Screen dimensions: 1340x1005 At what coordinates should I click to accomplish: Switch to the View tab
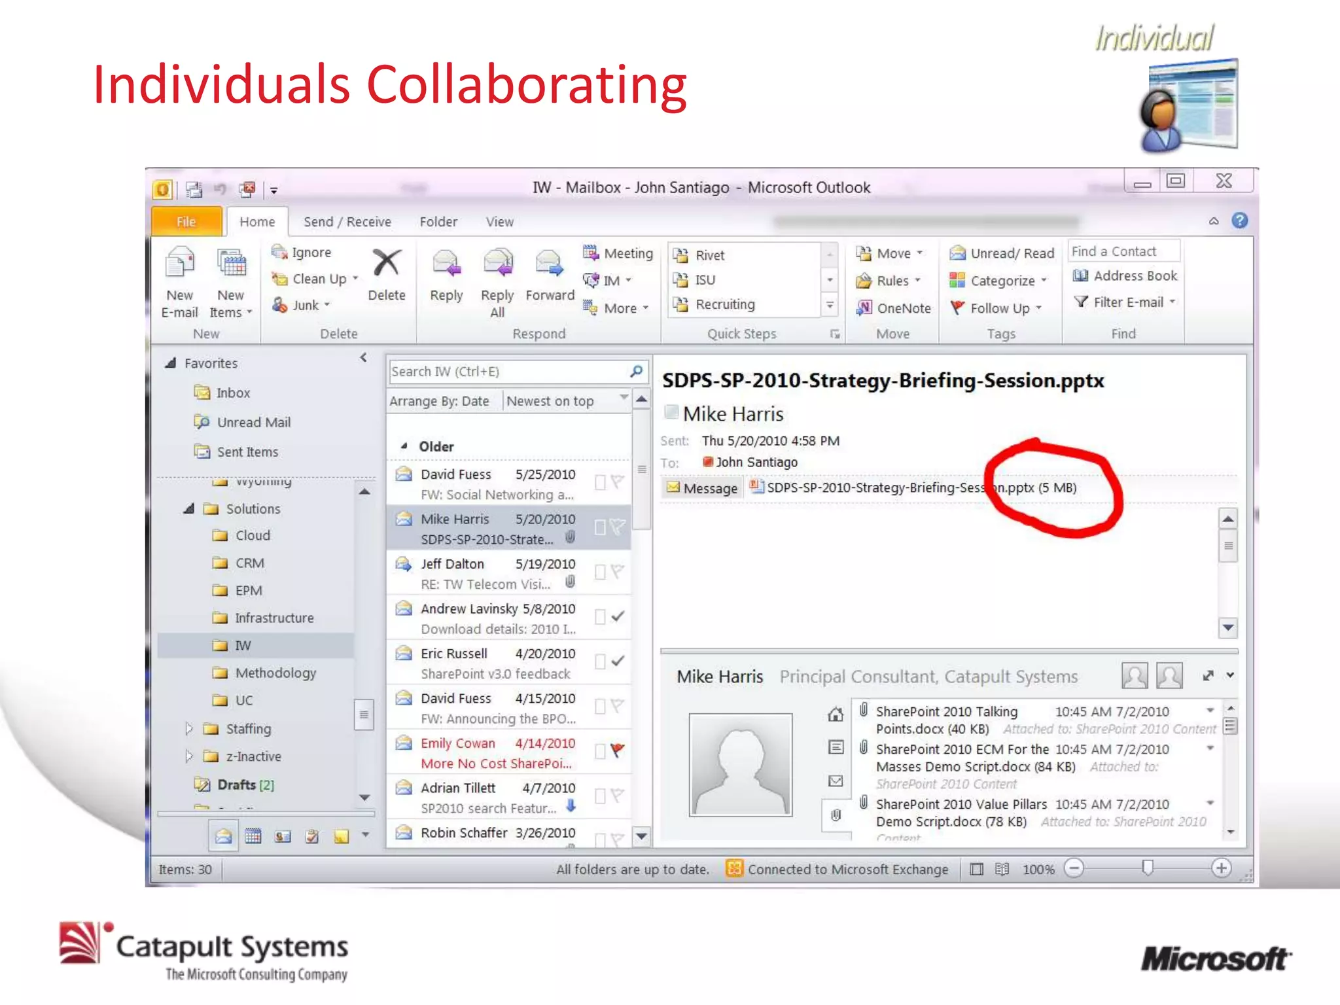coord(499,222)
